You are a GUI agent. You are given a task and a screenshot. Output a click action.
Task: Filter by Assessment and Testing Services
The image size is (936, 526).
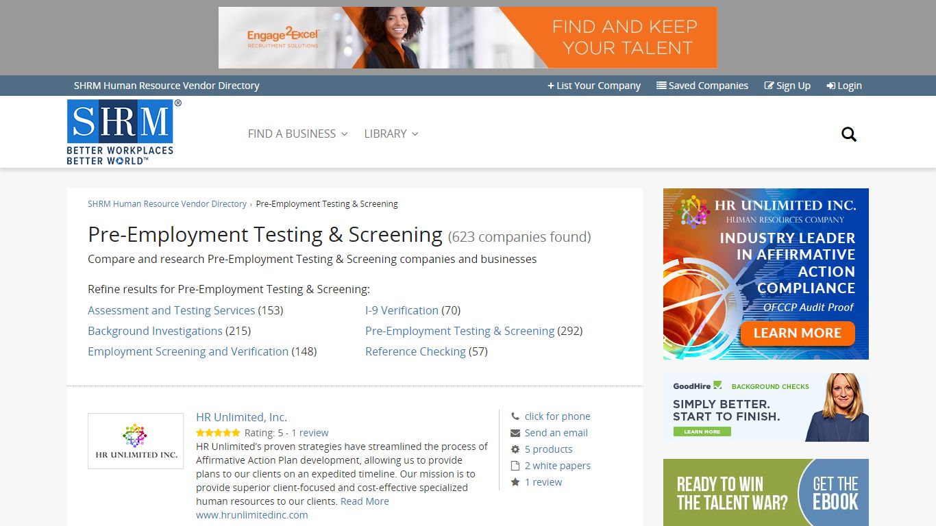171,310
